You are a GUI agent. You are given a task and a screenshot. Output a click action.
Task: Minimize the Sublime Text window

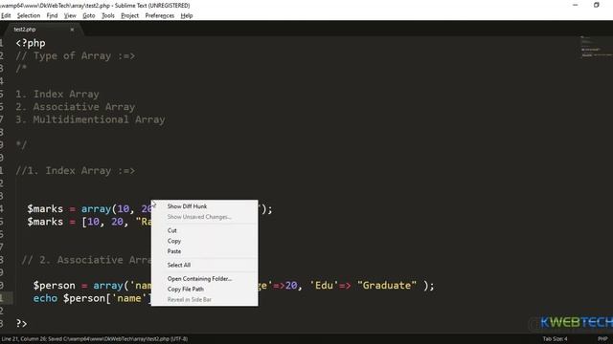click(575, 5)
